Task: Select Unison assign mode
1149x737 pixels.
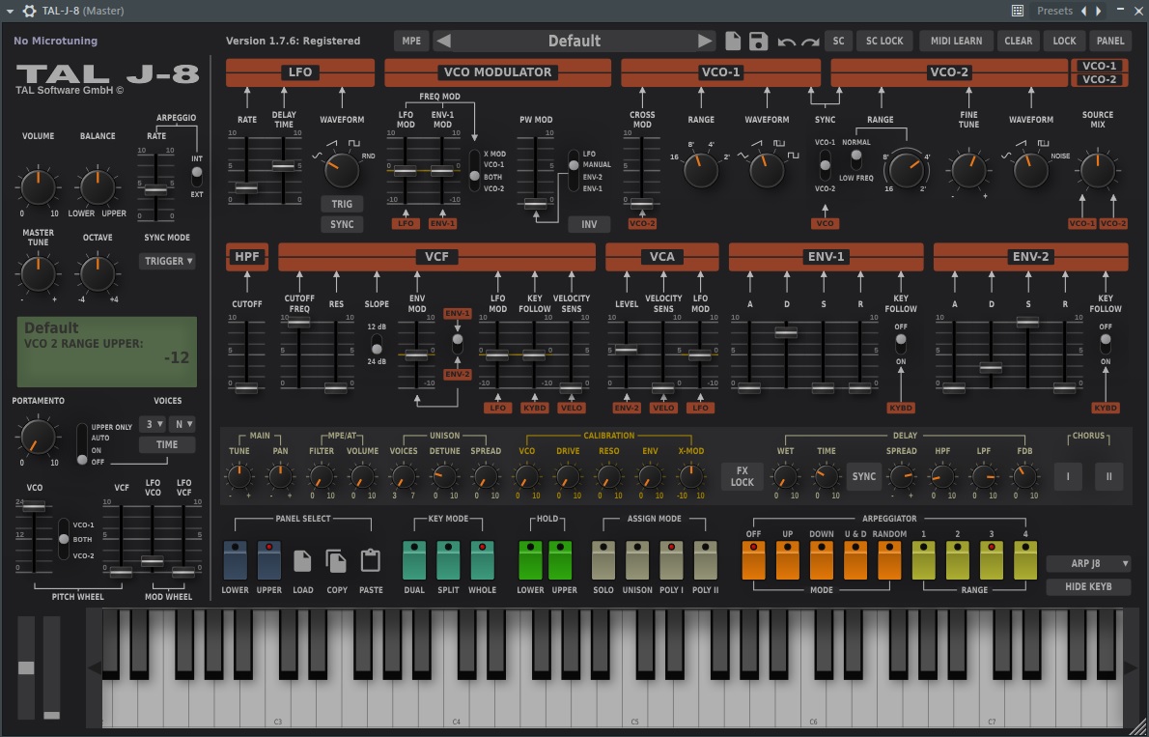Action: pos(637,560)
